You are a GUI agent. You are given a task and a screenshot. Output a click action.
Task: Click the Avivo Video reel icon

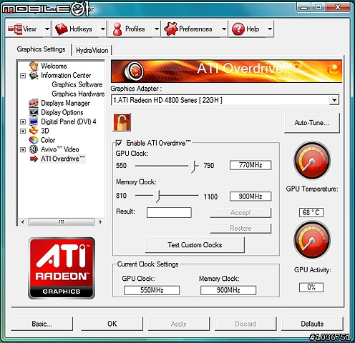(x=34, y=149)
